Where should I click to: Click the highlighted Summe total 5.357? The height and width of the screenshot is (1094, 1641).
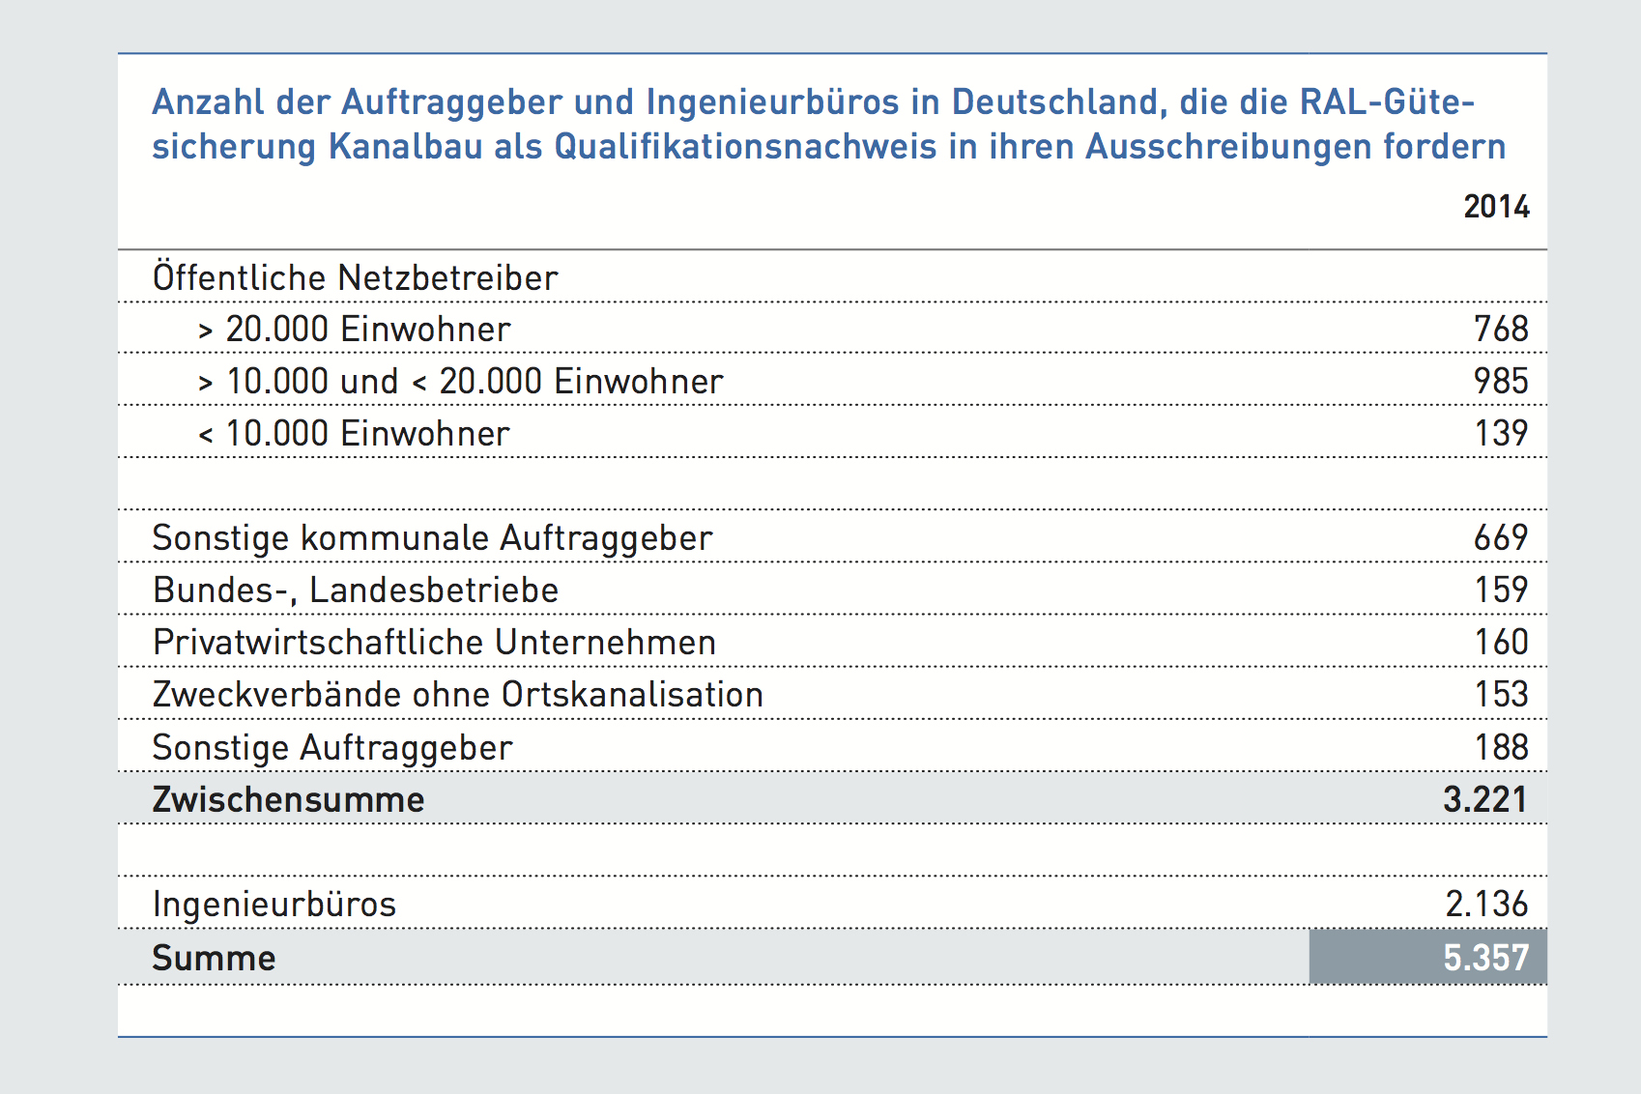tap(1485, 958)
